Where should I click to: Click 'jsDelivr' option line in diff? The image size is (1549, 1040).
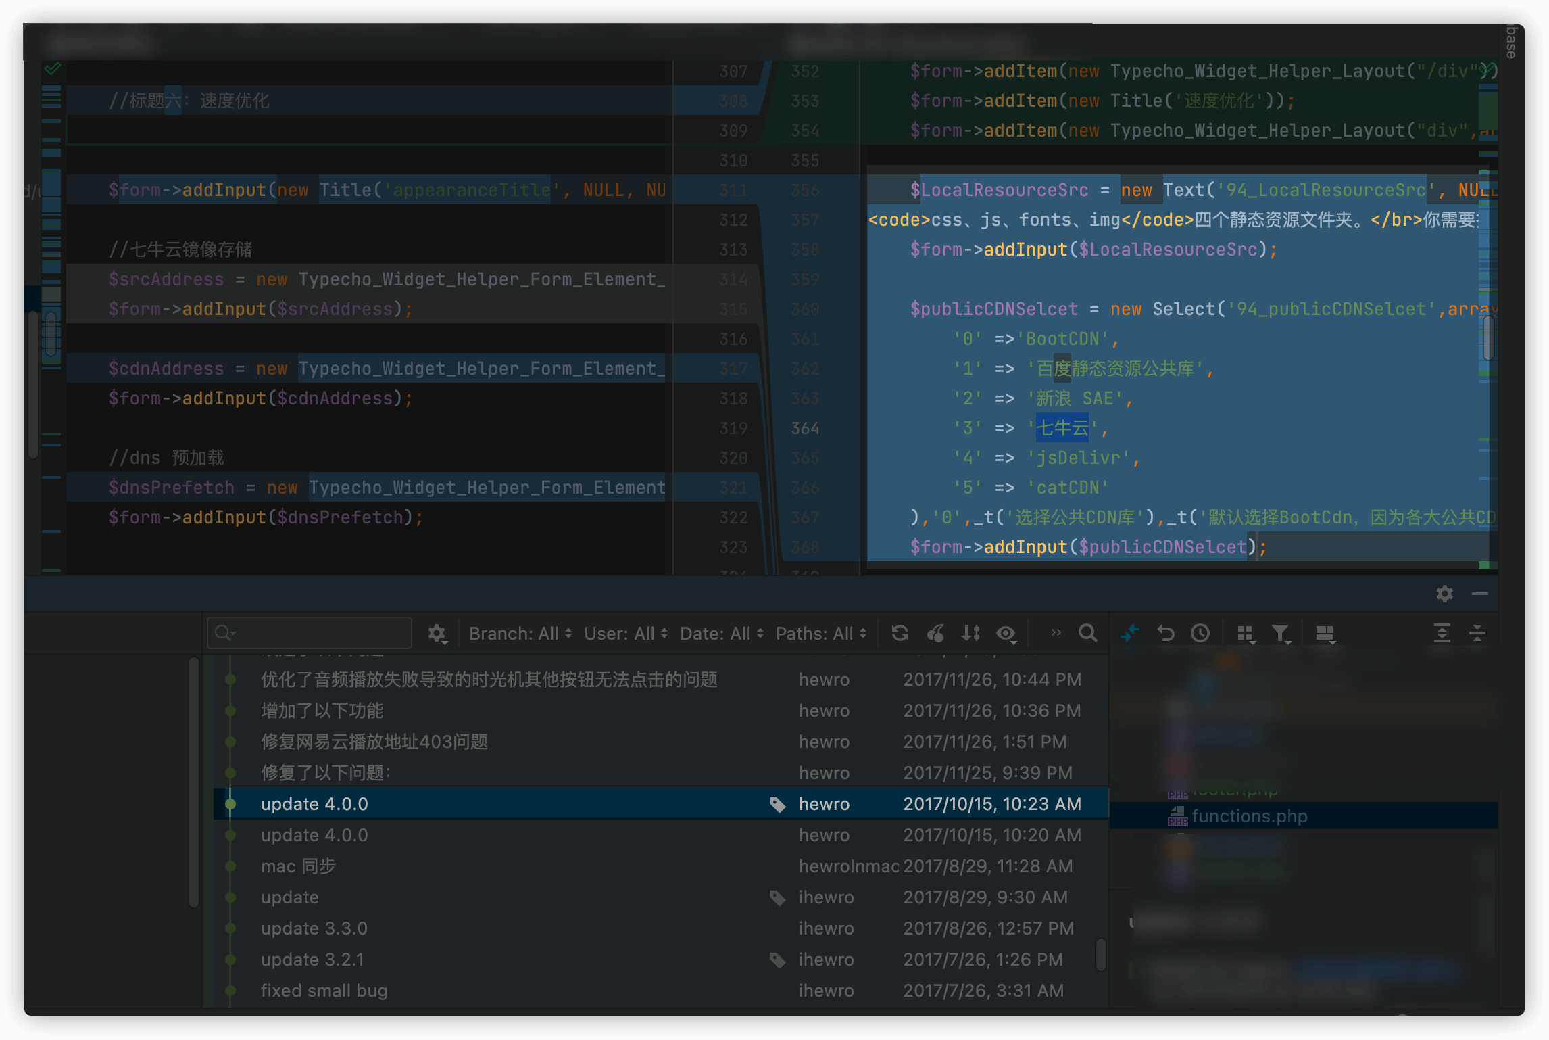pos(1046,458)
